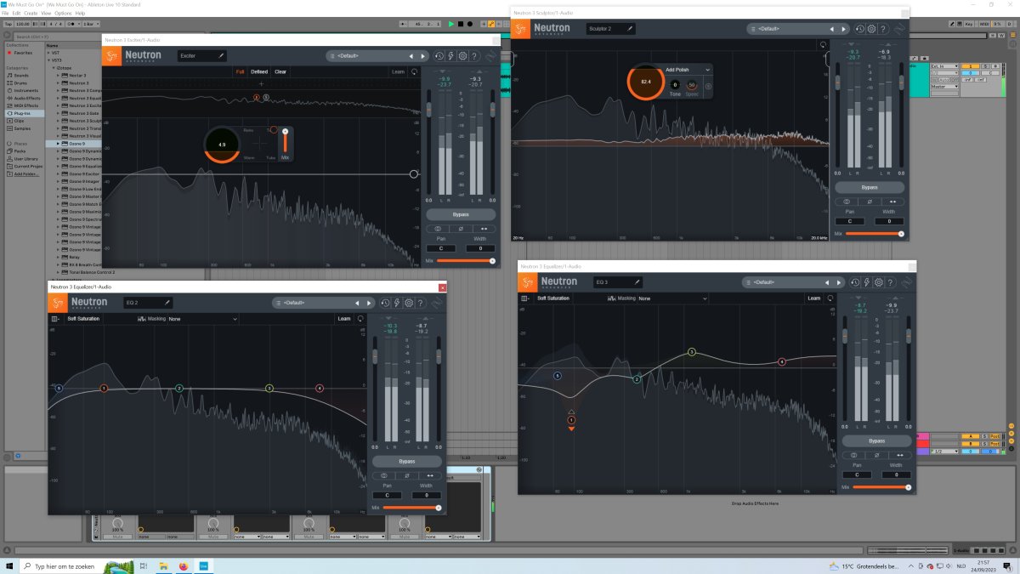The height and width of the screenshot is (574, 1020).
Task: Click the Exciter vertical Mix blend slider
Action: [285, 140]
